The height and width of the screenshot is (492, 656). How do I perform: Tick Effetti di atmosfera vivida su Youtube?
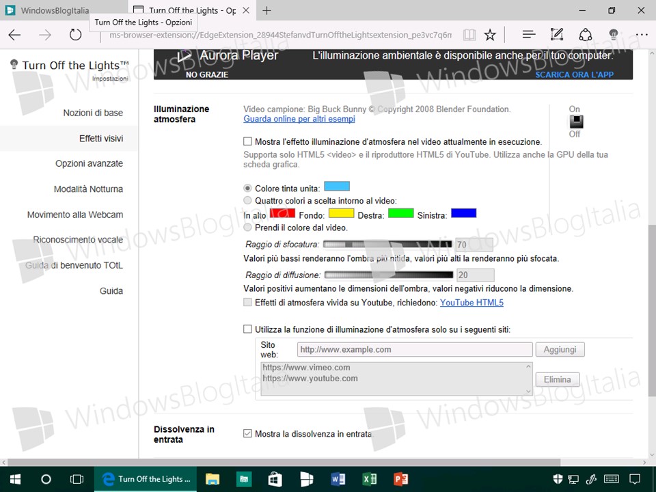click(x=247, y=302)
